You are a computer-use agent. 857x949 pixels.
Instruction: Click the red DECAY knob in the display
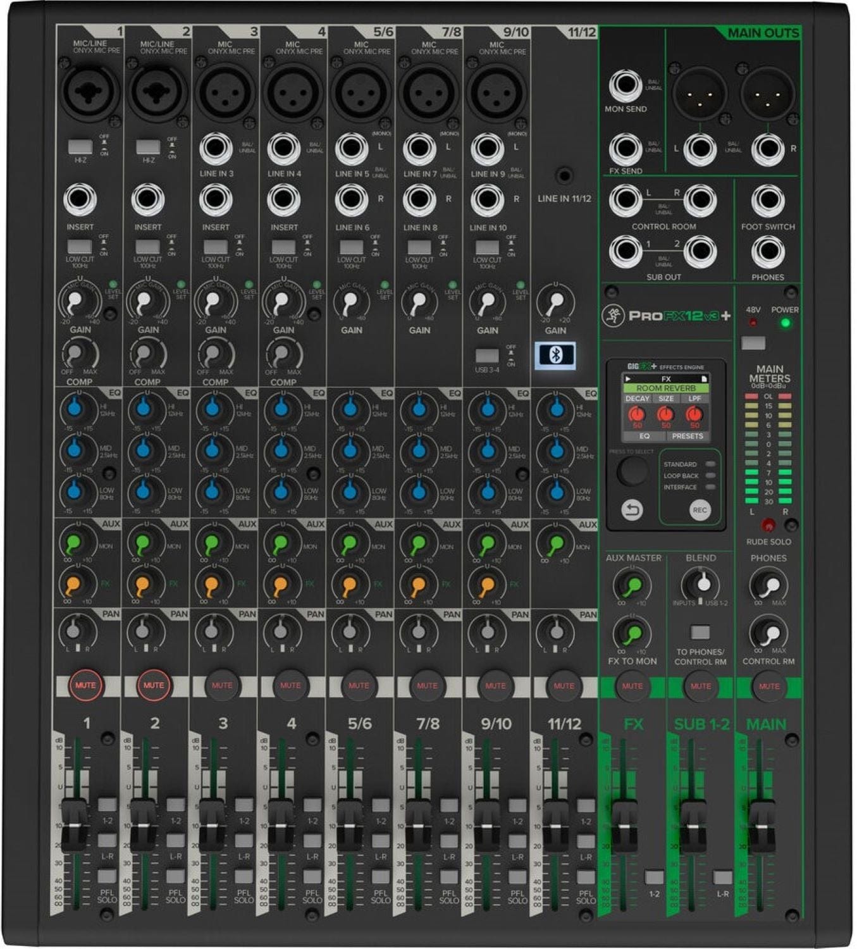[x=637, y=414]
